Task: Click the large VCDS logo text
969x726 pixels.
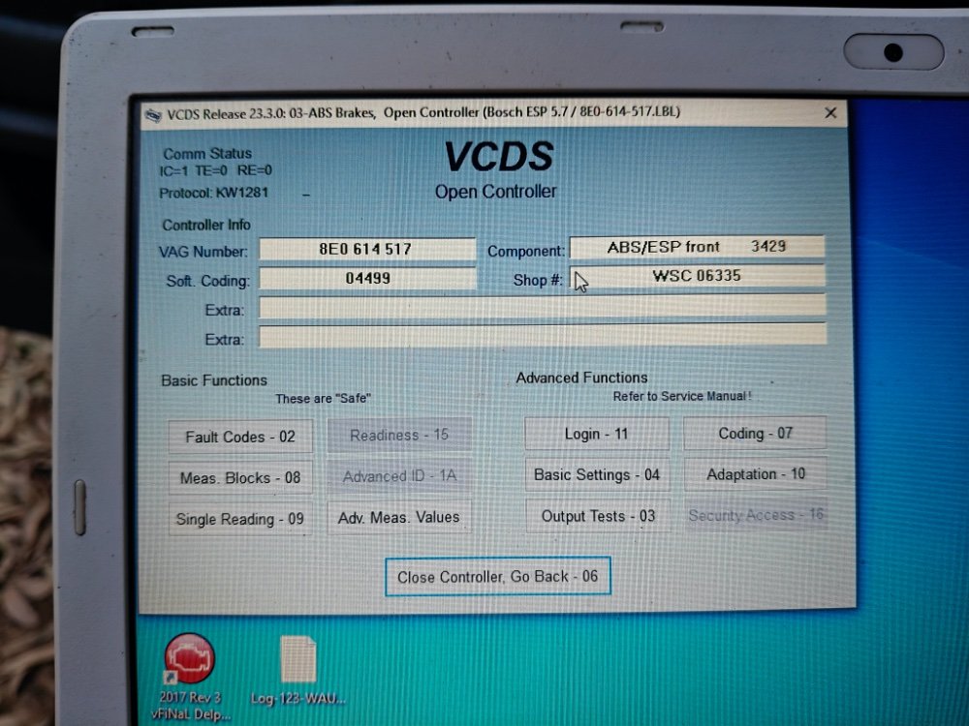Action: pyautogui.click(x=499, y=157)
